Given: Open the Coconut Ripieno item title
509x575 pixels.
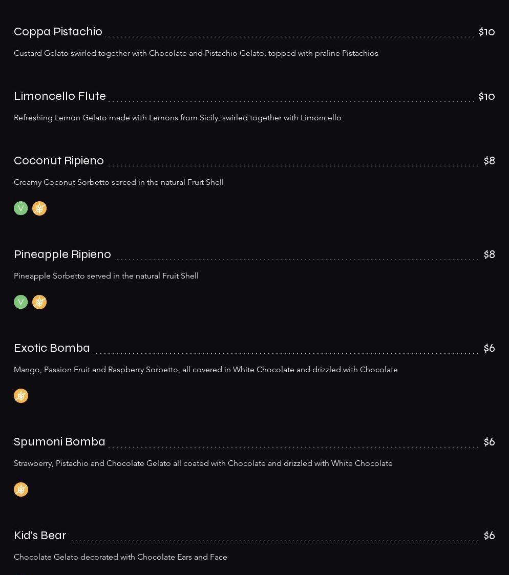Looking at the screenshot, I should tap(59, 161).
